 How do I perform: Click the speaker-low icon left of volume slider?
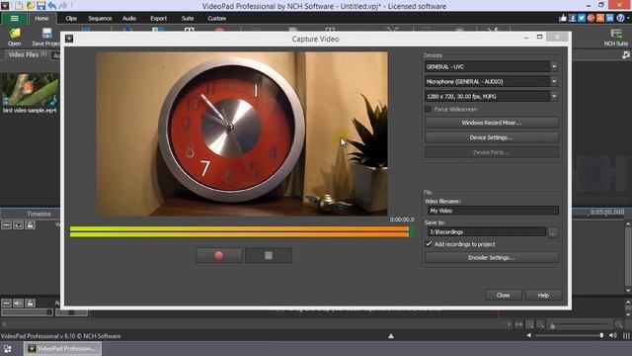(x=529, y=335)
